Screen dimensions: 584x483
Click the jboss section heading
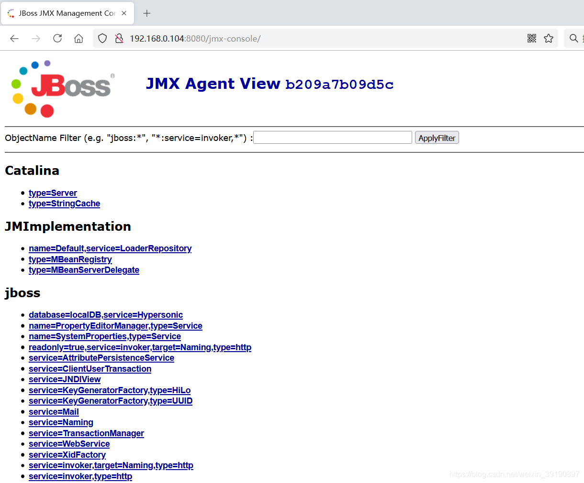pyautogui.click(x=22, y=293)
